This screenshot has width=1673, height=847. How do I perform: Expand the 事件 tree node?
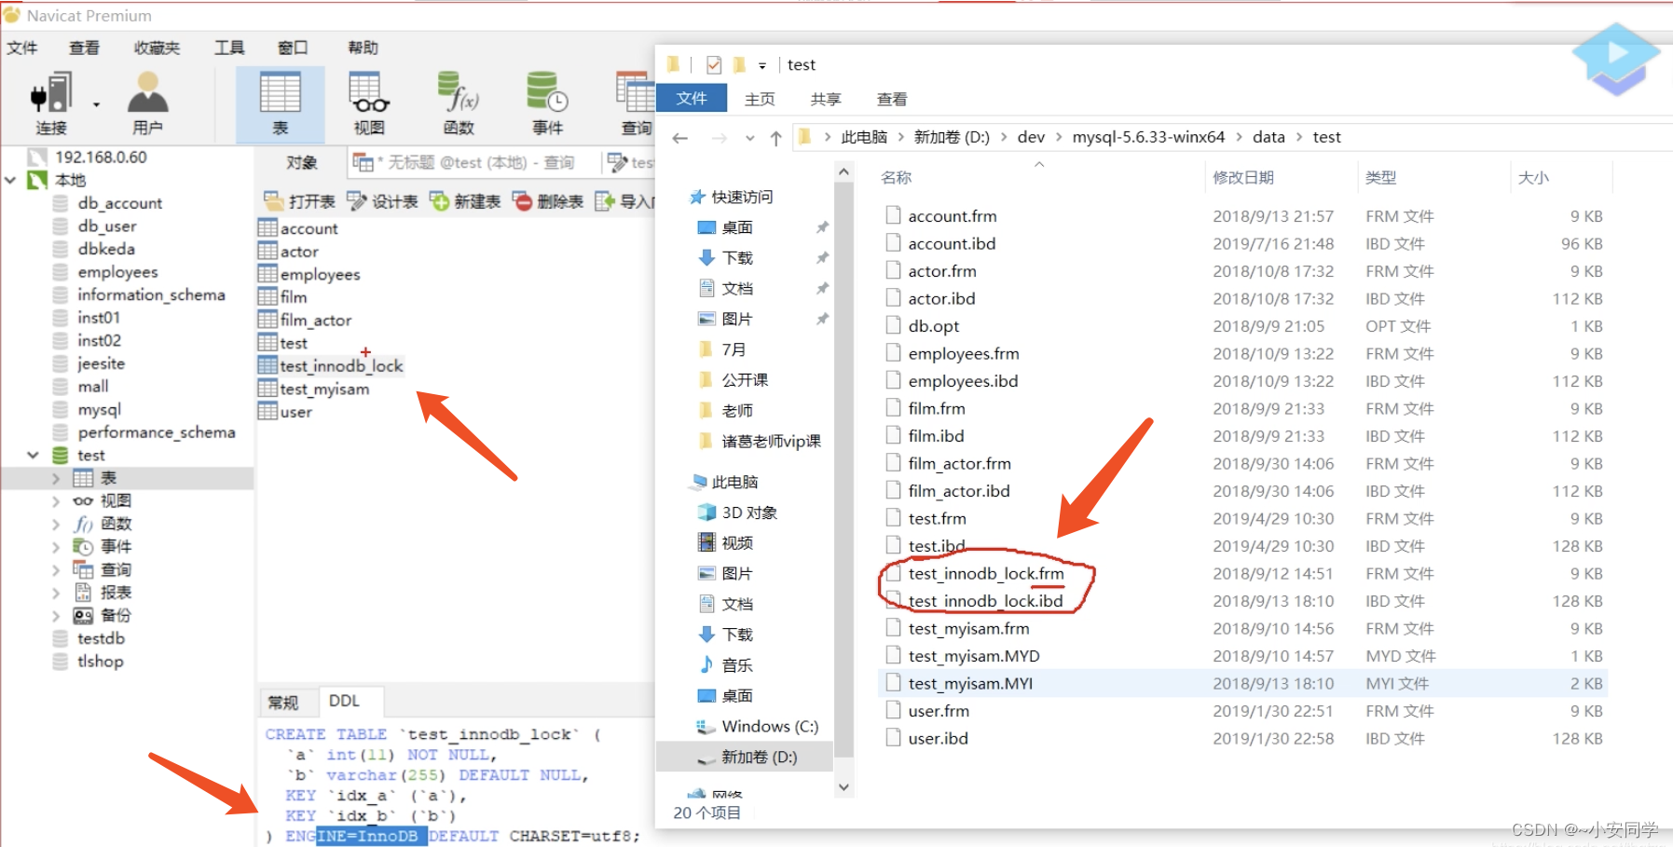(x=56, y=547)
